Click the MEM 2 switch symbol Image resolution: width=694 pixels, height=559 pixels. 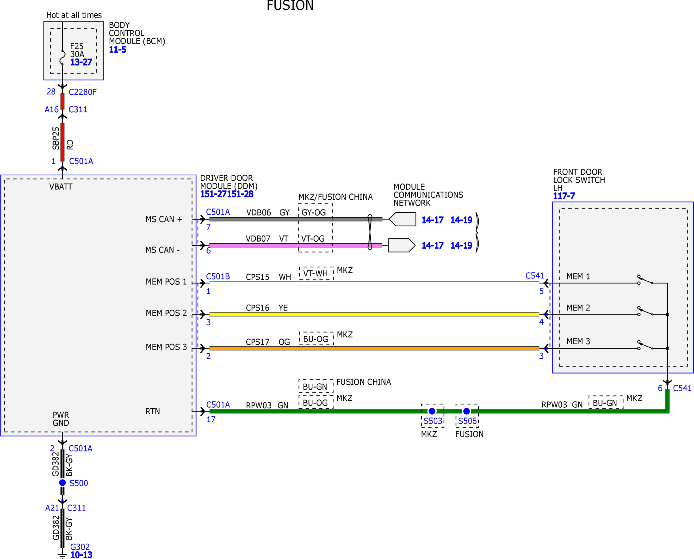645,311
